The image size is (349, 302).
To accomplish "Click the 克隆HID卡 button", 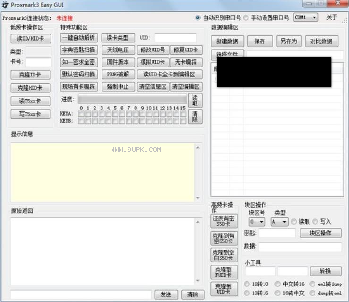I will click(x=30, y=88).
